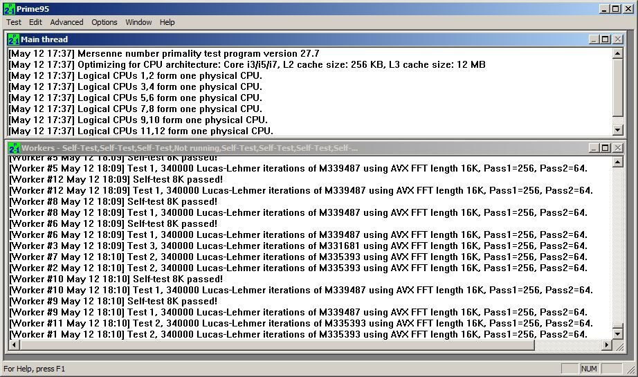Click the 'Logical CPUs 11,12' line

pyautogui.click(x=141, y=131)
